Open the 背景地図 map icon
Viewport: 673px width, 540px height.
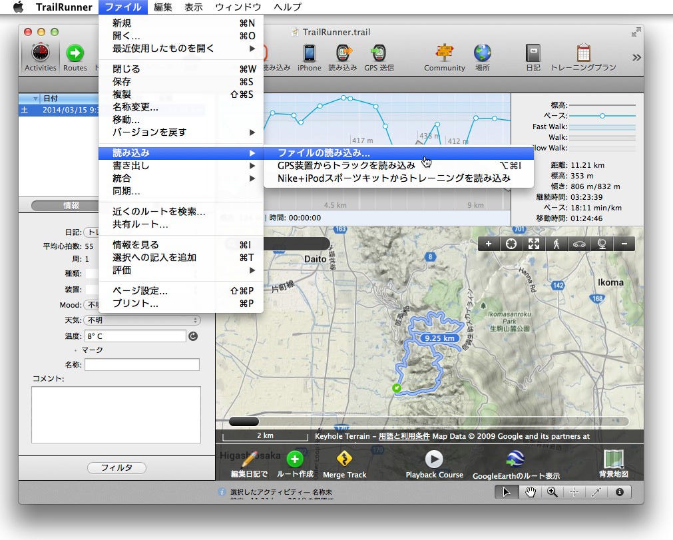pyautogui.click(x=614, y=459)
